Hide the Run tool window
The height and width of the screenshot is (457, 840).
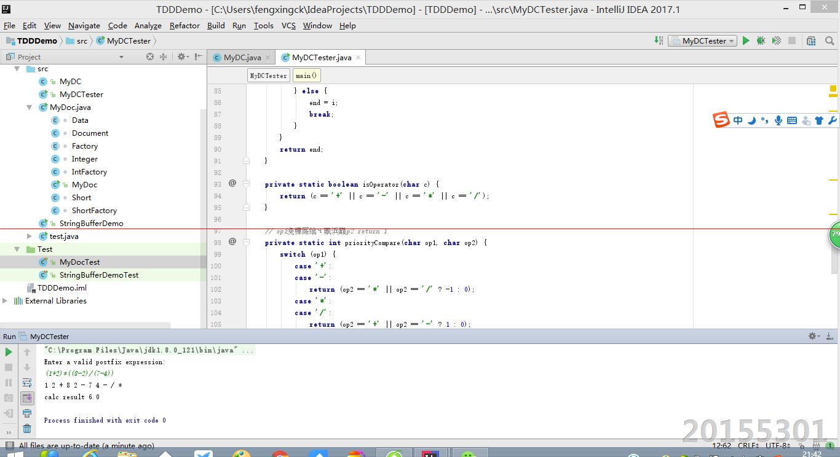[x=831, y=336]
